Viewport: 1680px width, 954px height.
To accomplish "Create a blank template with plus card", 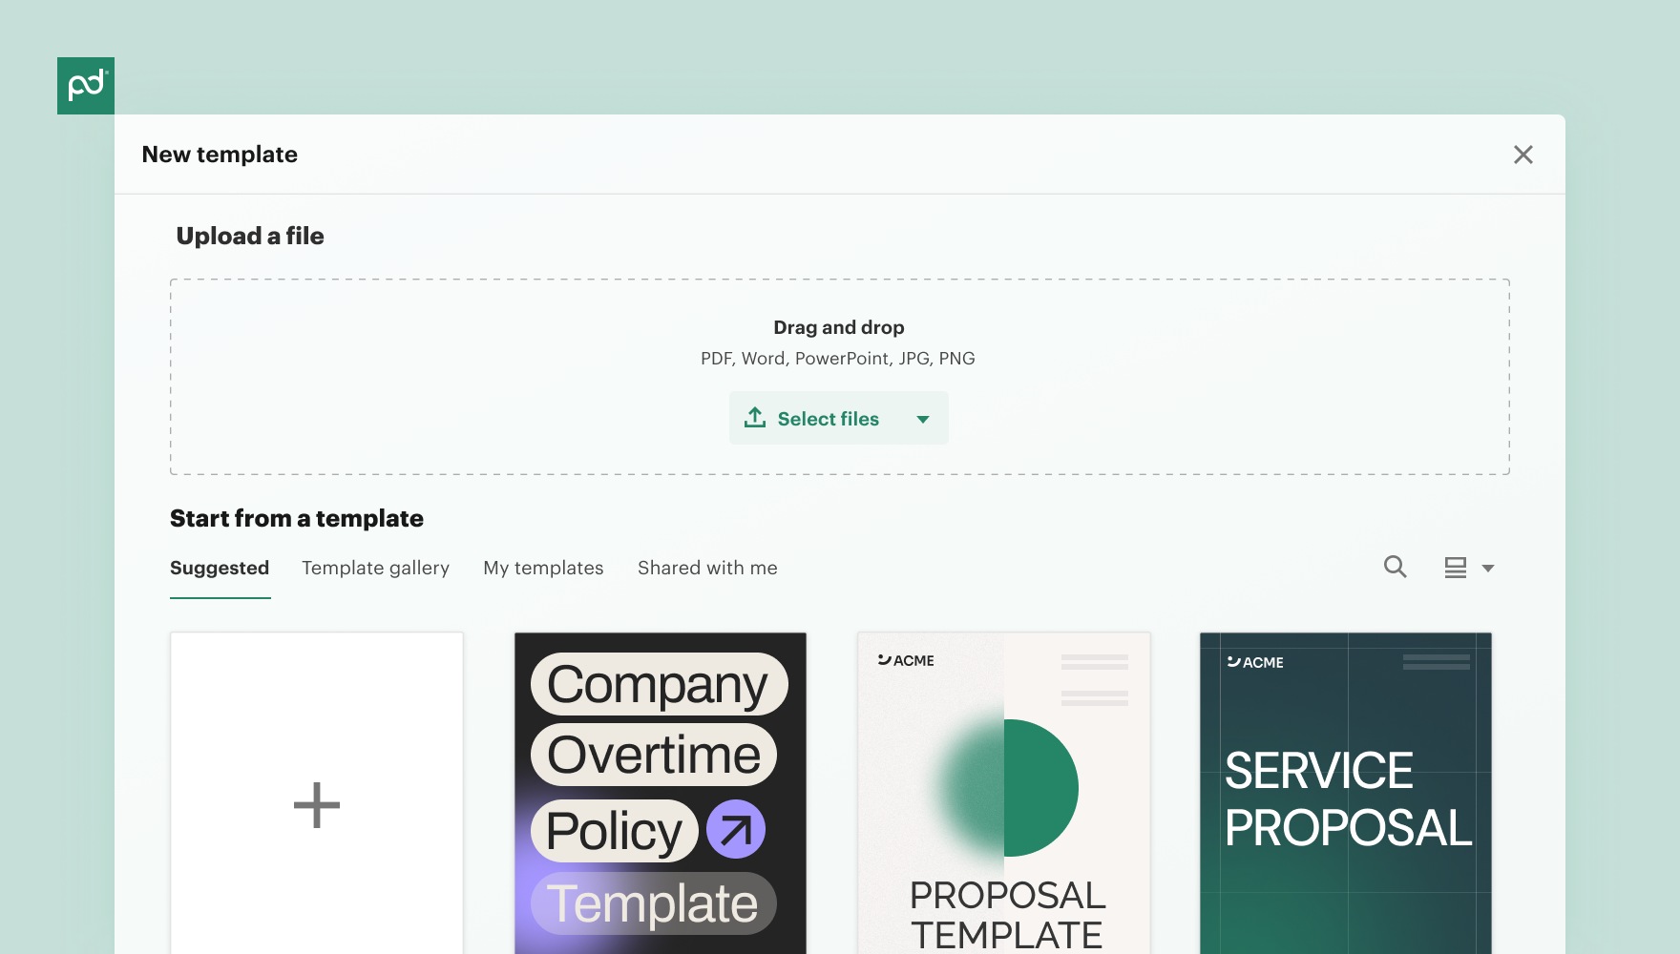I will [317, 793].
